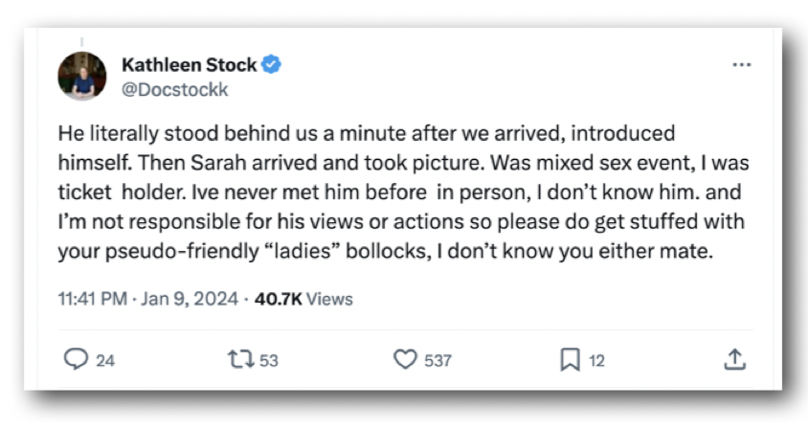Click the tweet body text
The height and width of the screenshot is (429, 808).
(383, 192)
